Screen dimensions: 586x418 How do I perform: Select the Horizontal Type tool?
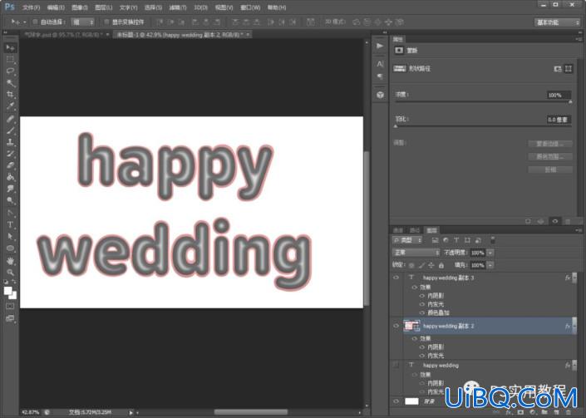coord(10,224)
